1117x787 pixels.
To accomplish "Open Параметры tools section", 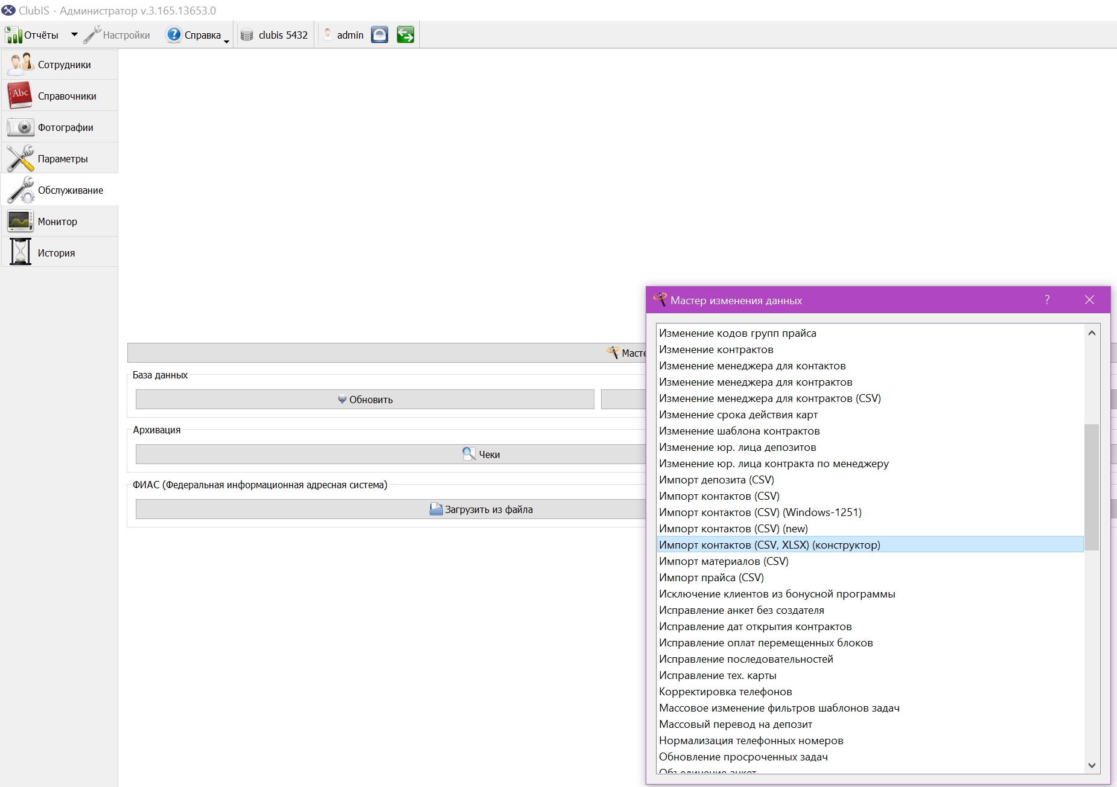I will tap(59, 159).
